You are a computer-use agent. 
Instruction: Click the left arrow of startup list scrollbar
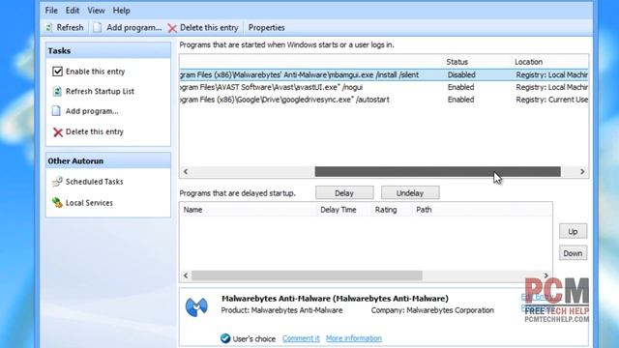[186, 172]
